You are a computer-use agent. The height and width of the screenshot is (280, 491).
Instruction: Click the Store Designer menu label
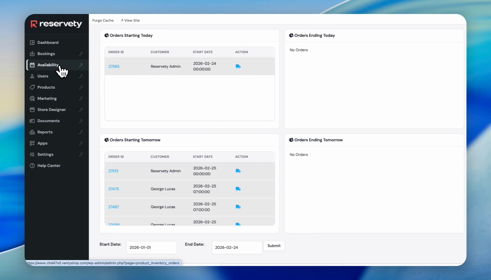coord(51,110)
